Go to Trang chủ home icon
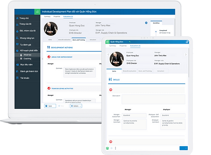 [17, 18]
